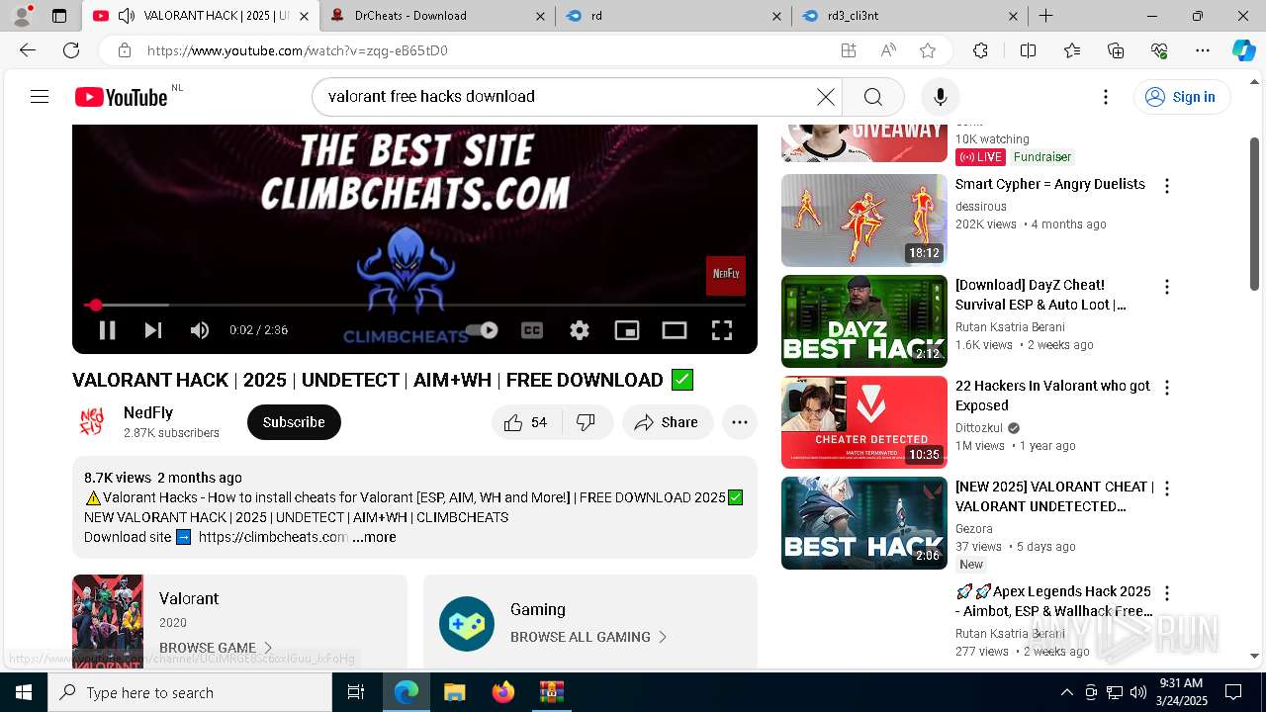Click the Sign in button
The width and height of the screenshot is (1266, 712).
1182,97
